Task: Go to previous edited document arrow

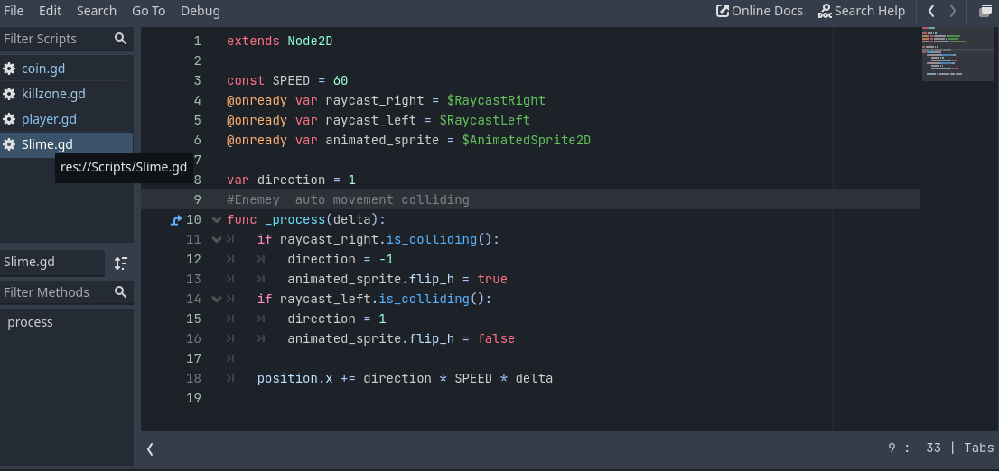Action: [x=931, y=11]
